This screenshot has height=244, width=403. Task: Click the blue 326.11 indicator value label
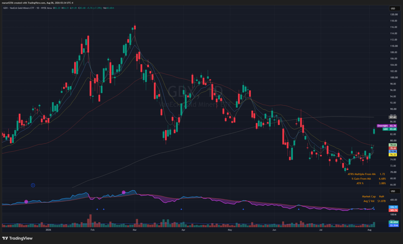(393, 207)
